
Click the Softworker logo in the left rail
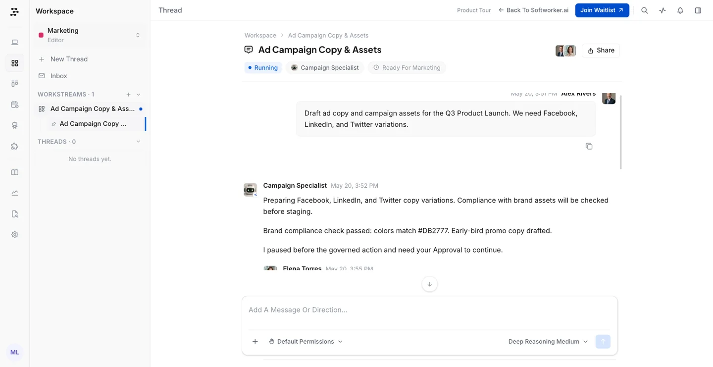pyautogui.click(x=14, y=11)
